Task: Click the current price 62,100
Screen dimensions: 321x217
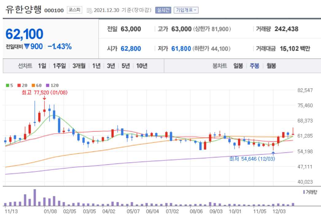Action: 24,34
